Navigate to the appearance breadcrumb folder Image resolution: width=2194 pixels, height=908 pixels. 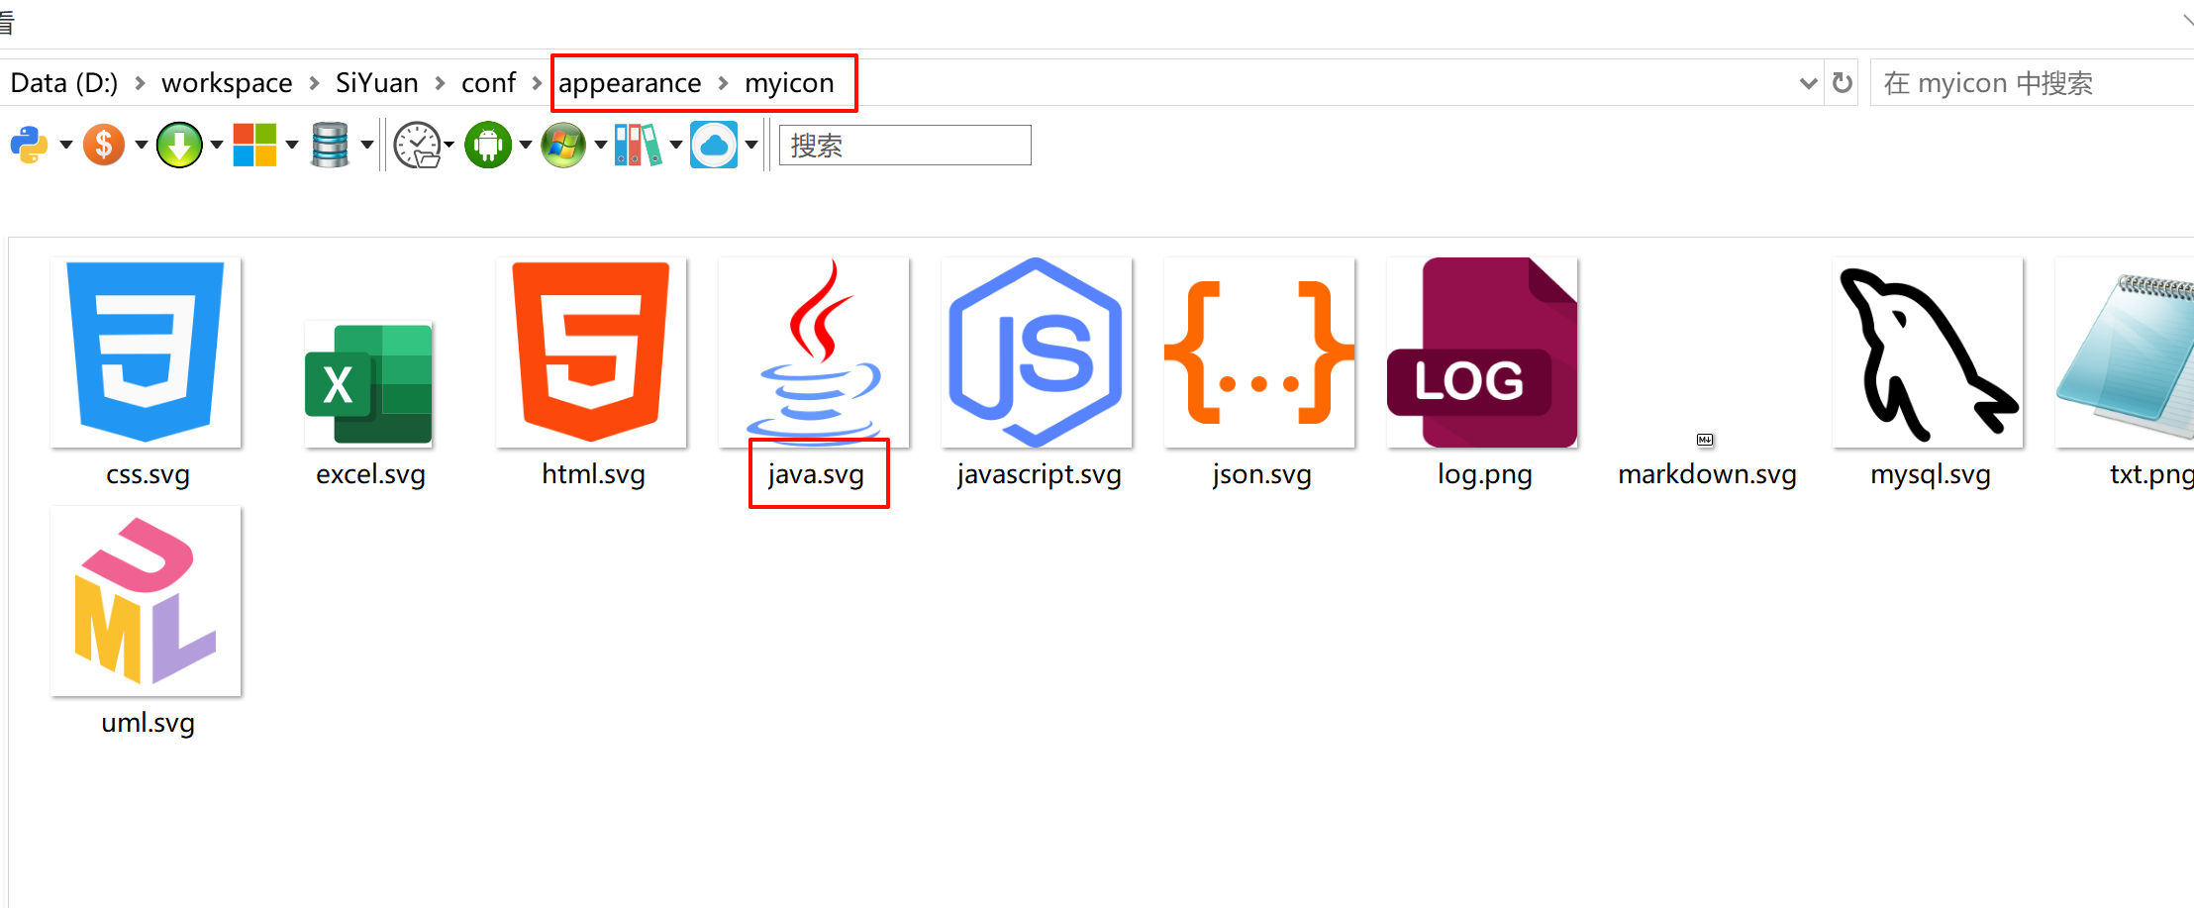pos(629,83)
